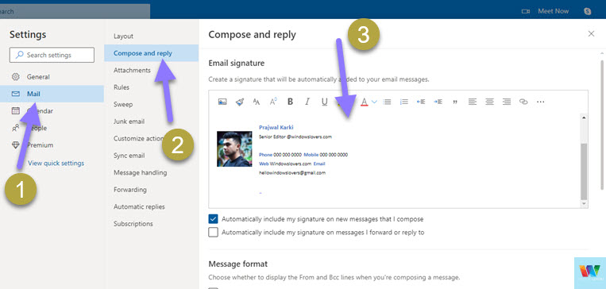Center align the signature text
Image resolution: width=606 pixels, height=289 pixels.
click(x=489, y=102)
